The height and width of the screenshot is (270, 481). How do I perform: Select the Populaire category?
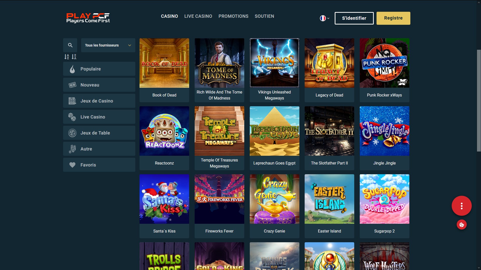(x=99, y=69)
